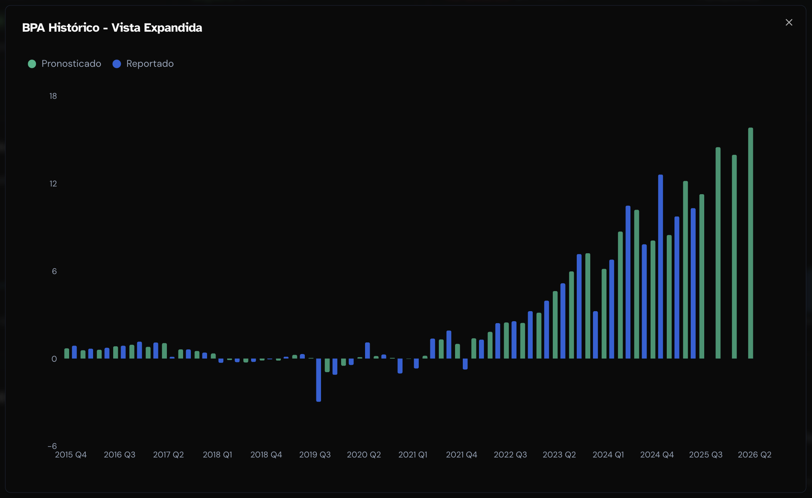Click the 18 value on the y-axis
Image resolution: width=812 pixels, height=498 pixels.
tap(53, 96)
